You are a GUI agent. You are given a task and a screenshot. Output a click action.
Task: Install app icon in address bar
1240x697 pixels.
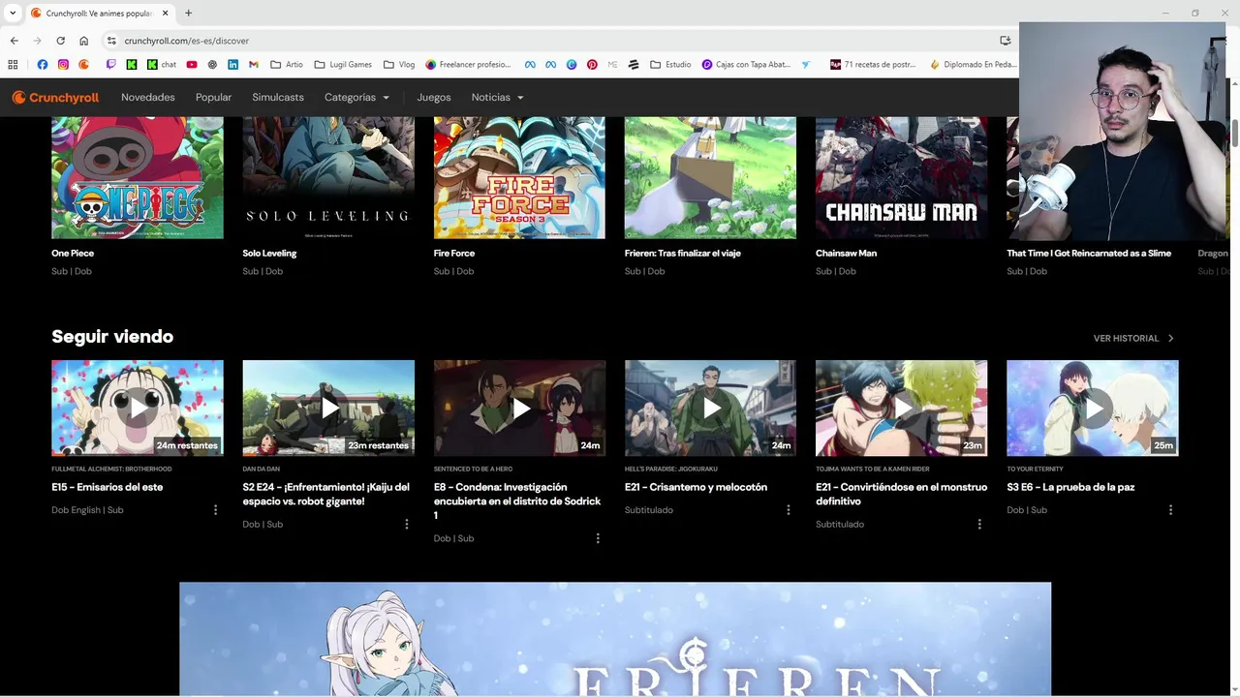pos(1005,41)
